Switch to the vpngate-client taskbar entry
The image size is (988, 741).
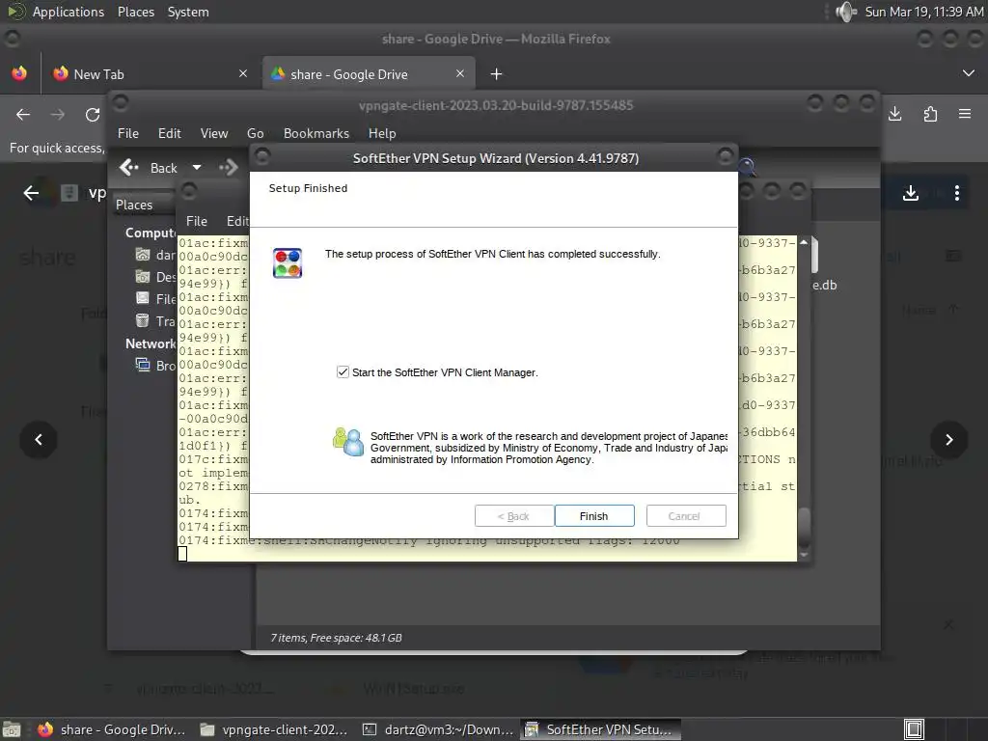coord(274,729)
